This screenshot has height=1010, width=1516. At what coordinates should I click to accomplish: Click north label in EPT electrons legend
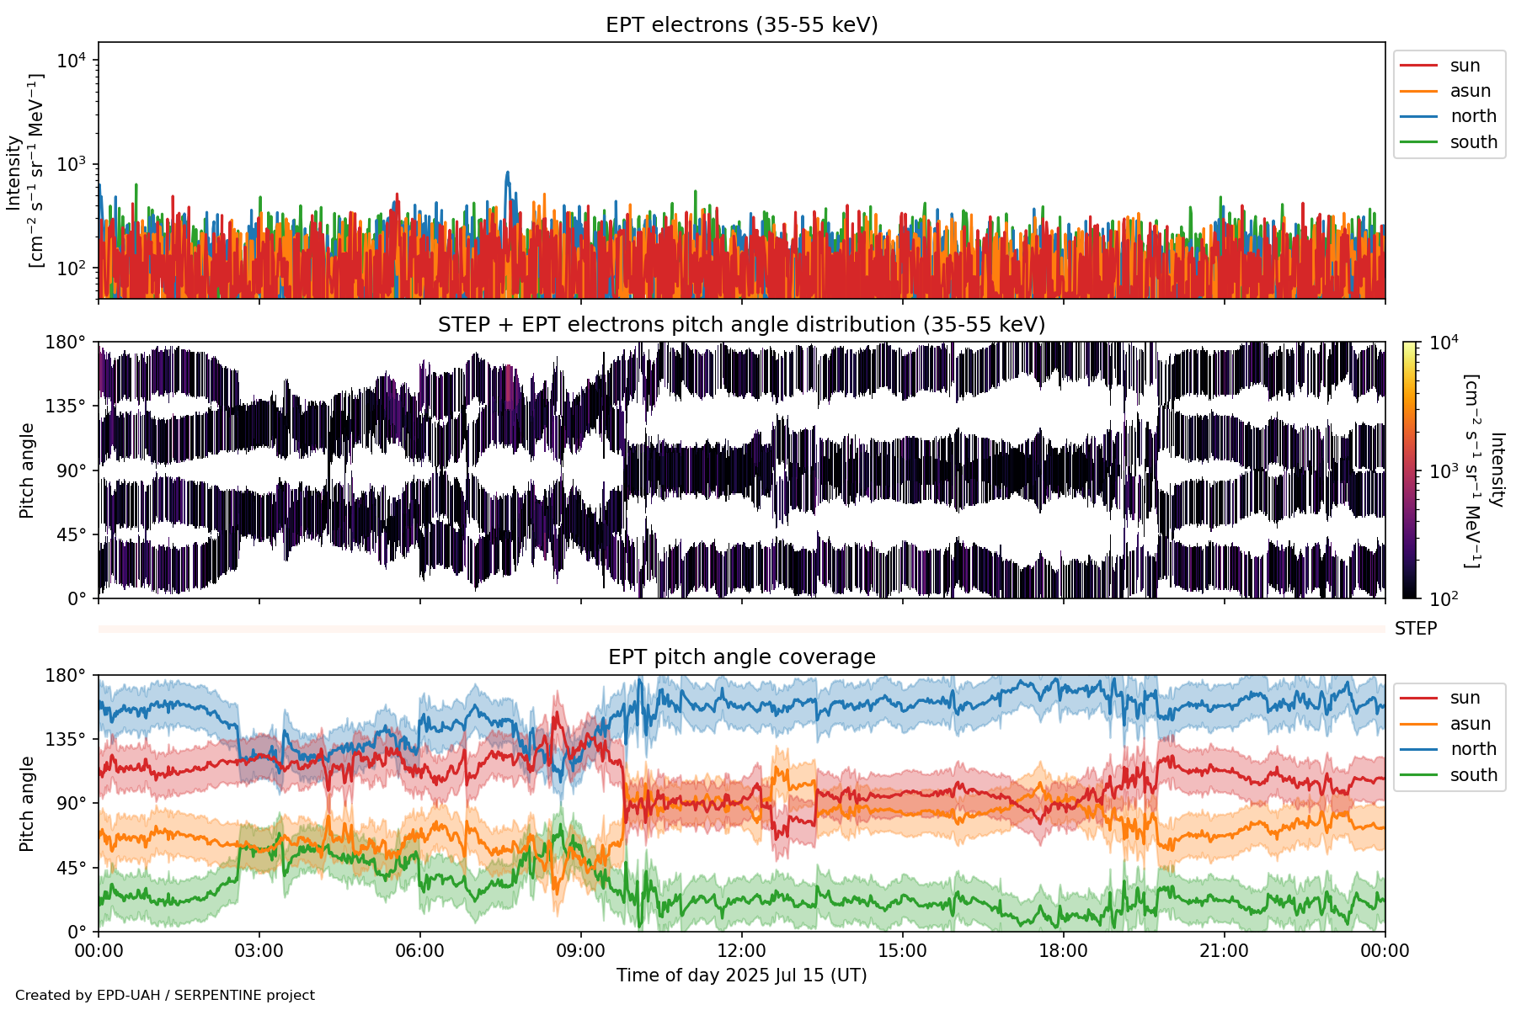(1473, 116)
